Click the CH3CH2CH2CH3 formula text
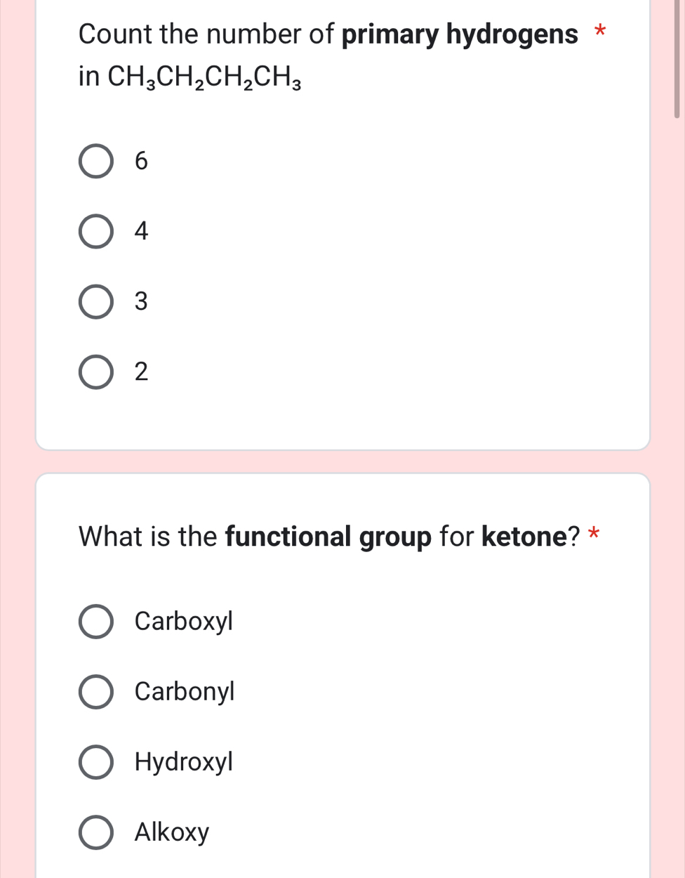The width and height of the screenshot is (685, 878). coord(205,77)
